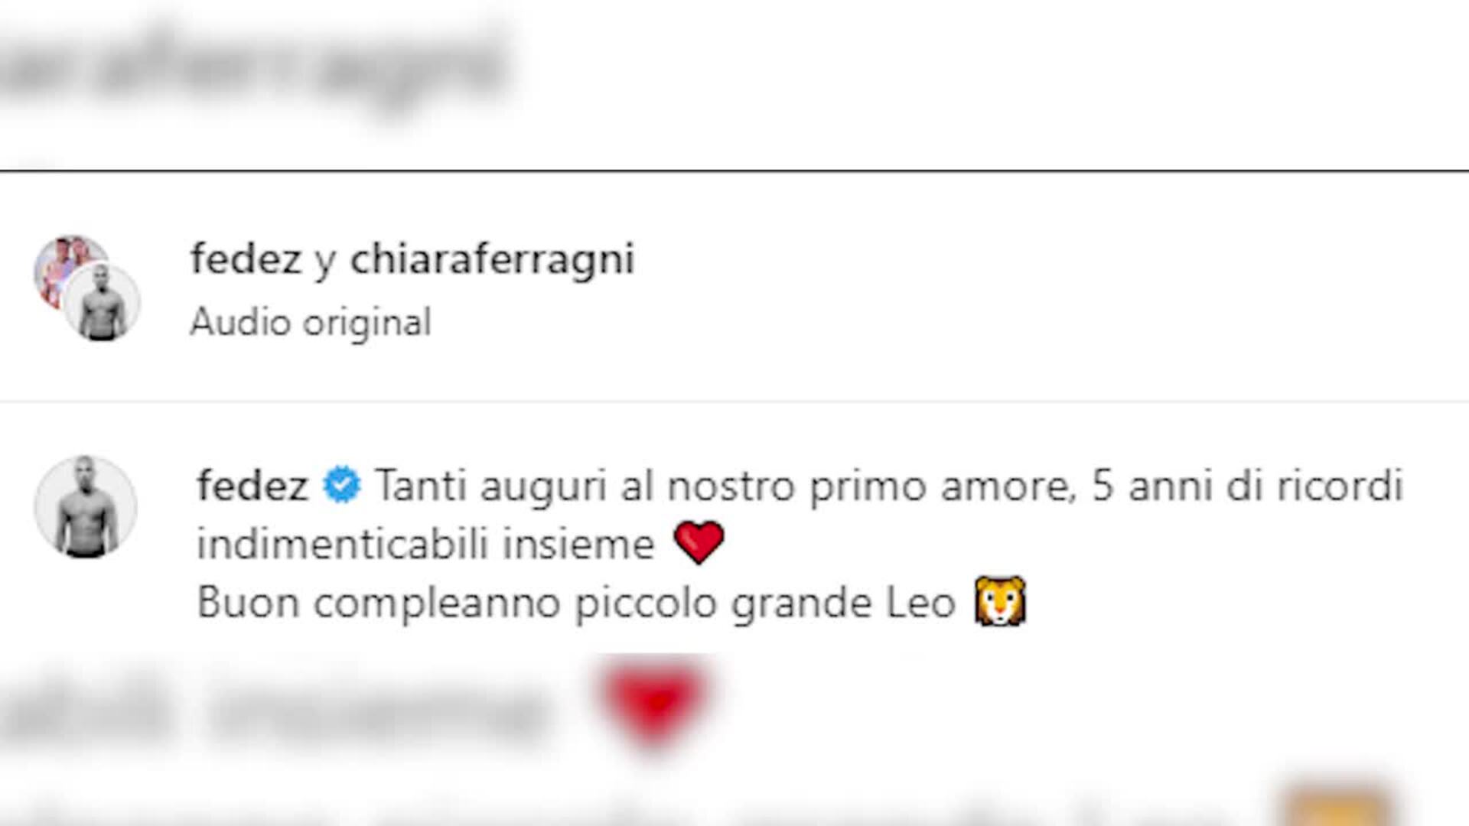Viewport: 1469px width, 826px height.
Task: Select the front shirtless avatar in header
Action: point(101,302)
